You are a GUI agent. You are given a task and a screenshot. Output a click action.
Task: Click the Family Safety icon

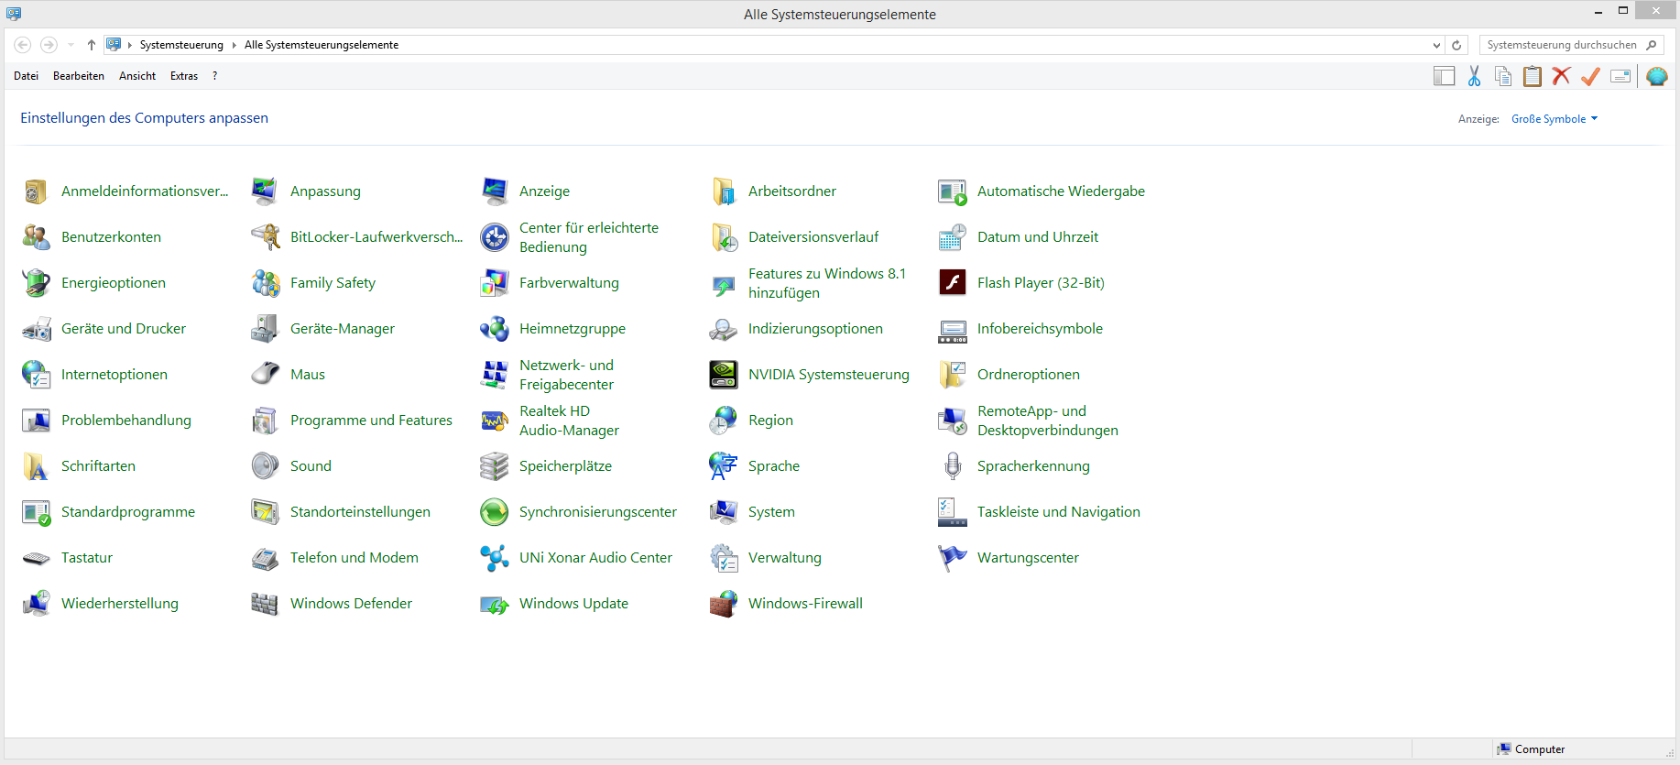coord(265,283)
